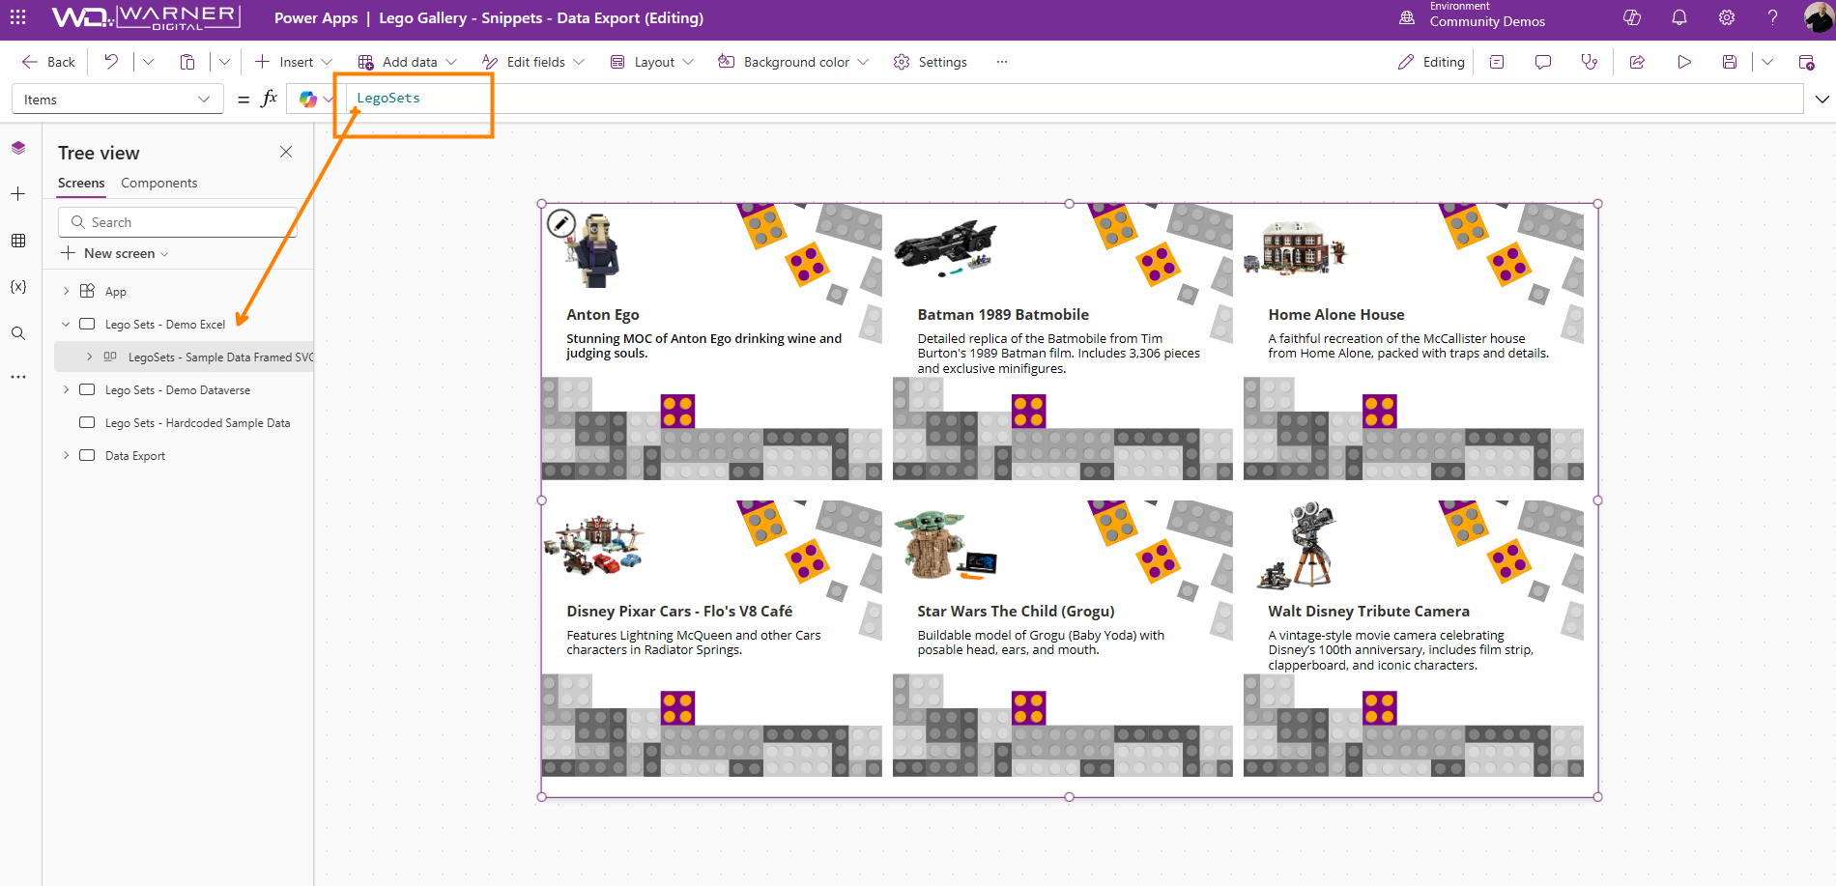Click the Walt Disney Tribute Camera title
The height and width of the screenshot is (886, 1836).
1368,611
